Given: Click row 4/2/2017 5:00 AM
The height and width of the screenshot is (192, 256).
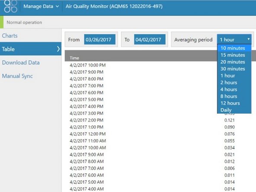Looking at the screenshot, I should coord(86,182).
